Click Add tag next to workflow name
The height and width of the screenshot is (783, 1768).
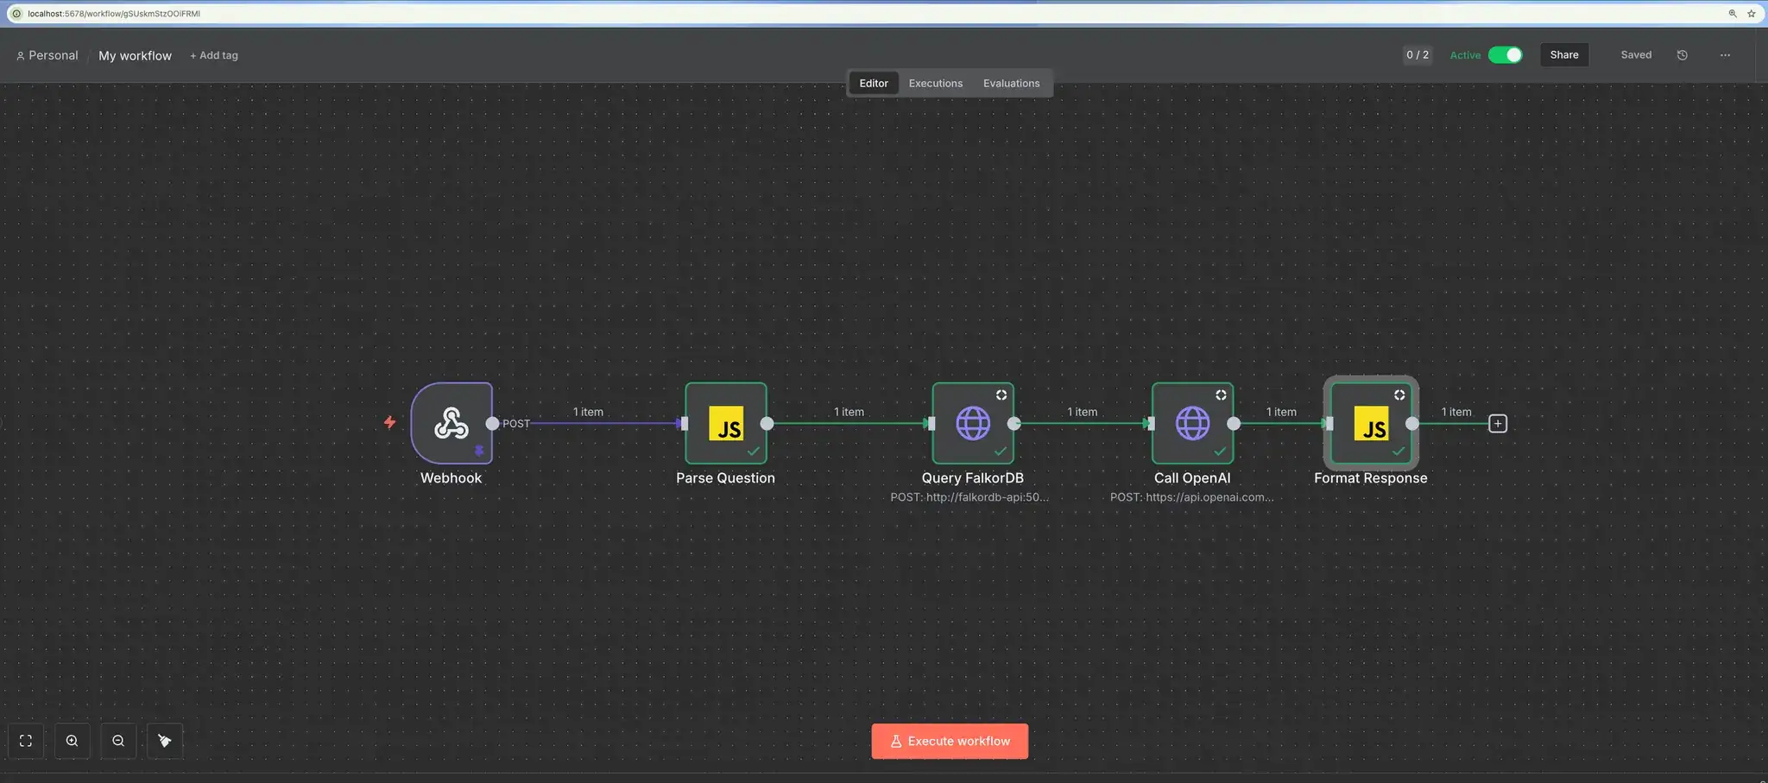[213, 55]
